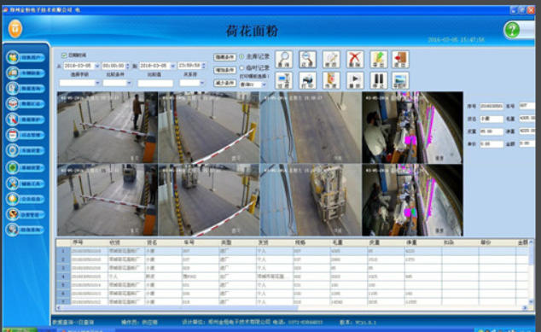Select table row number 6
This screenshot has width=541, height=332.
pos(293,294)
